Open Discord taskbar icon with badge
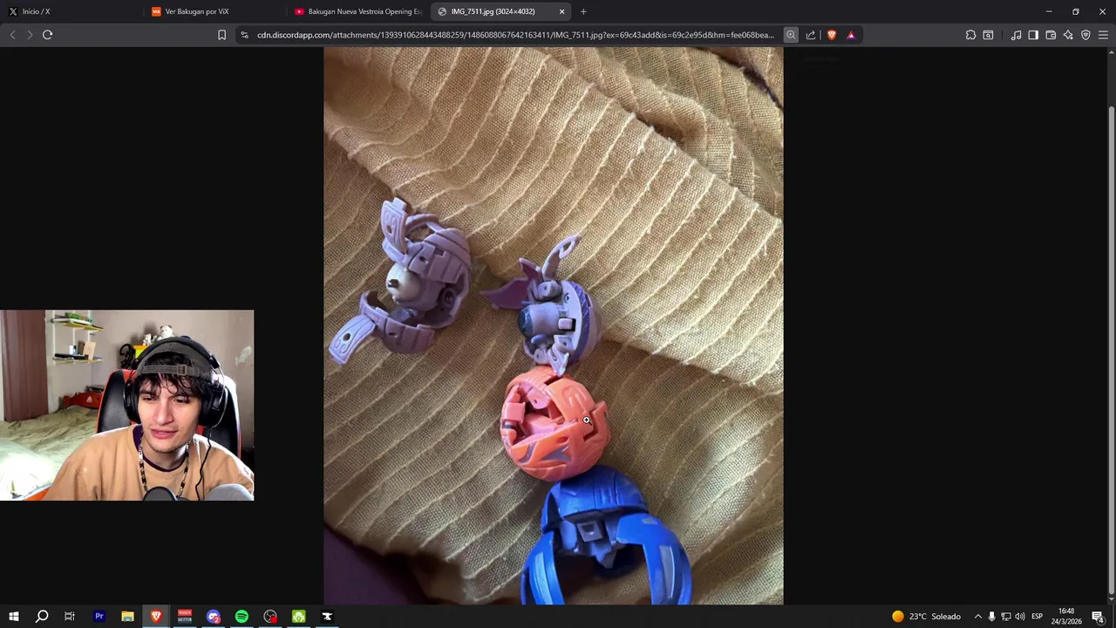 click(x=214, y=616)
